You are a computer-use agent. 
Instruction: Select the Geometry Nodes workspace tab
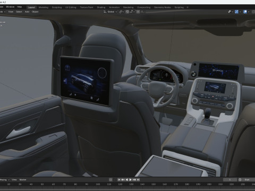162,7
